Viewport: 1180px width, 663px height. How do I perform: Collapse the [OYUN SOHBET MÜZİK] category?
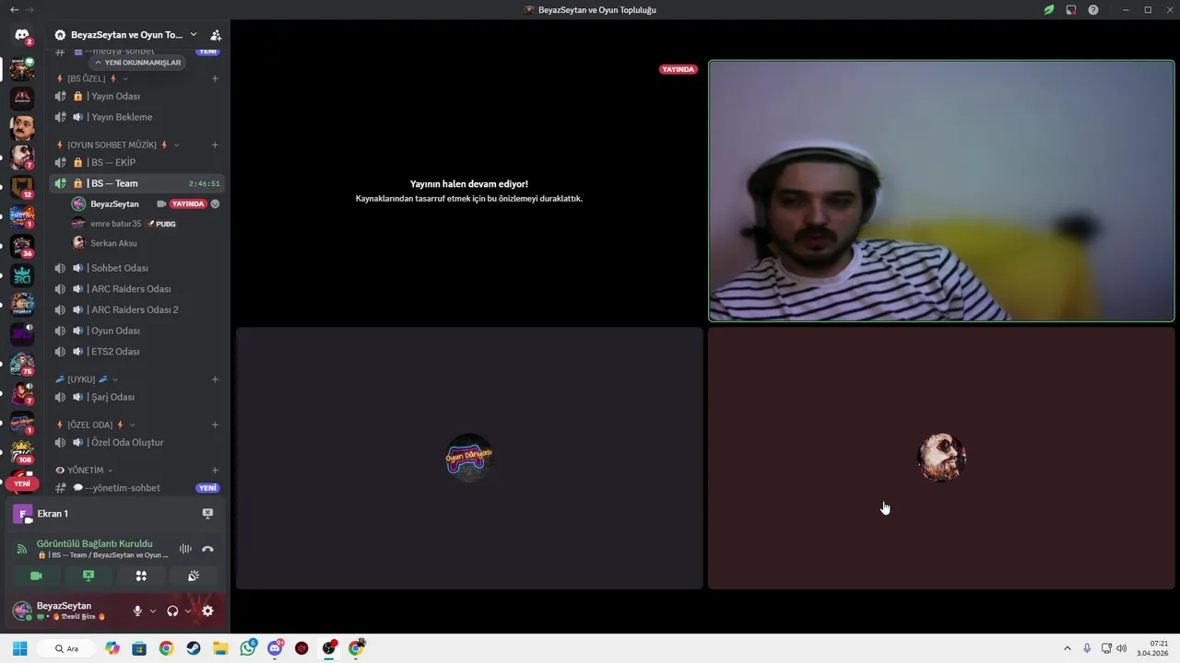117,145
